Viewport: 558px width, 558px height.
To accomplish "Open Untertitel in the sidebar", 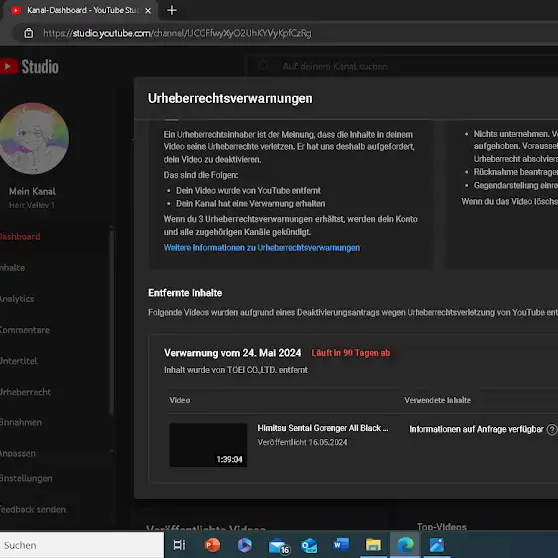I will pos(19,361).
